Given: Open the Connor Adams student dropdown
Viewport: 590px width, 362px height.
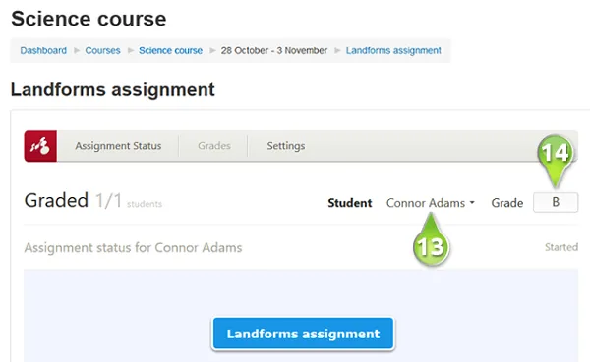Looking at the screenshot, I should (x=430, y=203).
